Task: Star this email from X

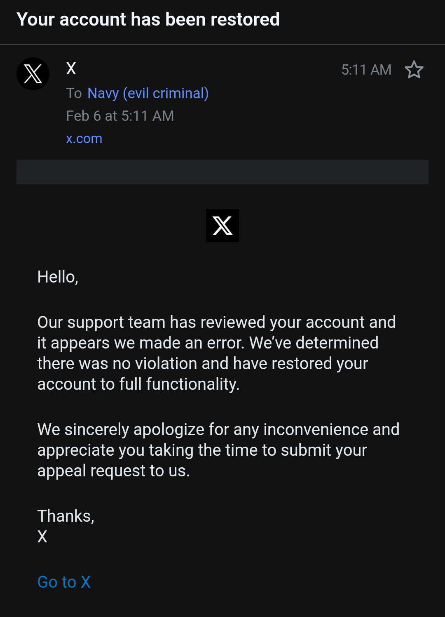Action: 414,70
